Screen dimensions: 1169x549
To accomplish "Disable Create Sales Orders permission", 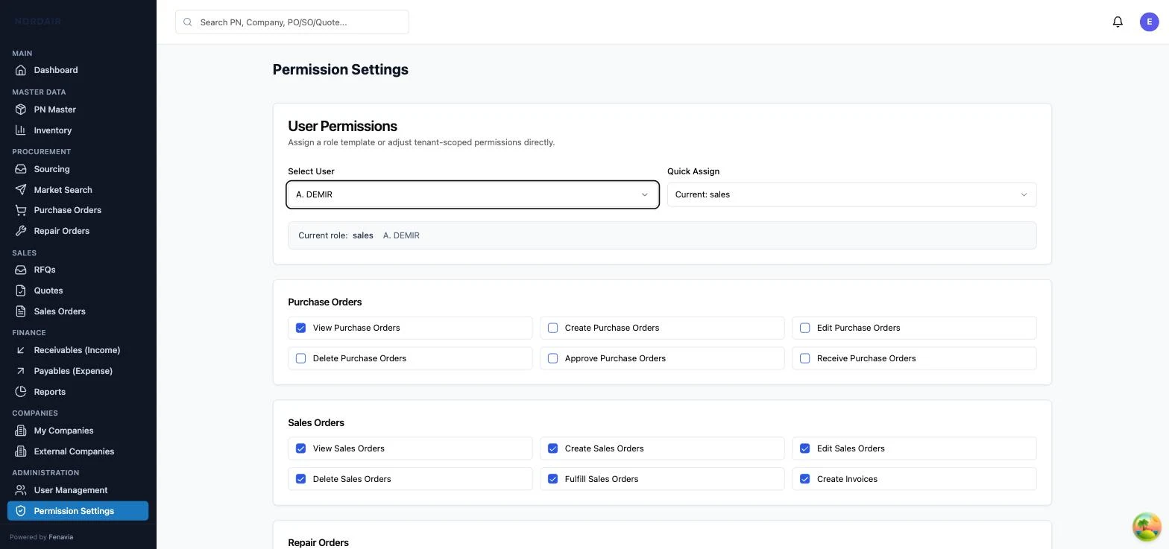I will [x=552, y=448].
